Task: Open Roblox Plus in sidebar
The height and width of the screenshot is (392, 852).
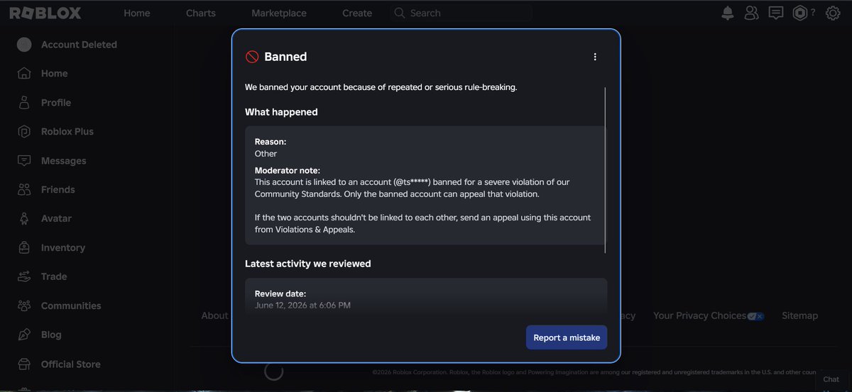Action: [67, 132]
